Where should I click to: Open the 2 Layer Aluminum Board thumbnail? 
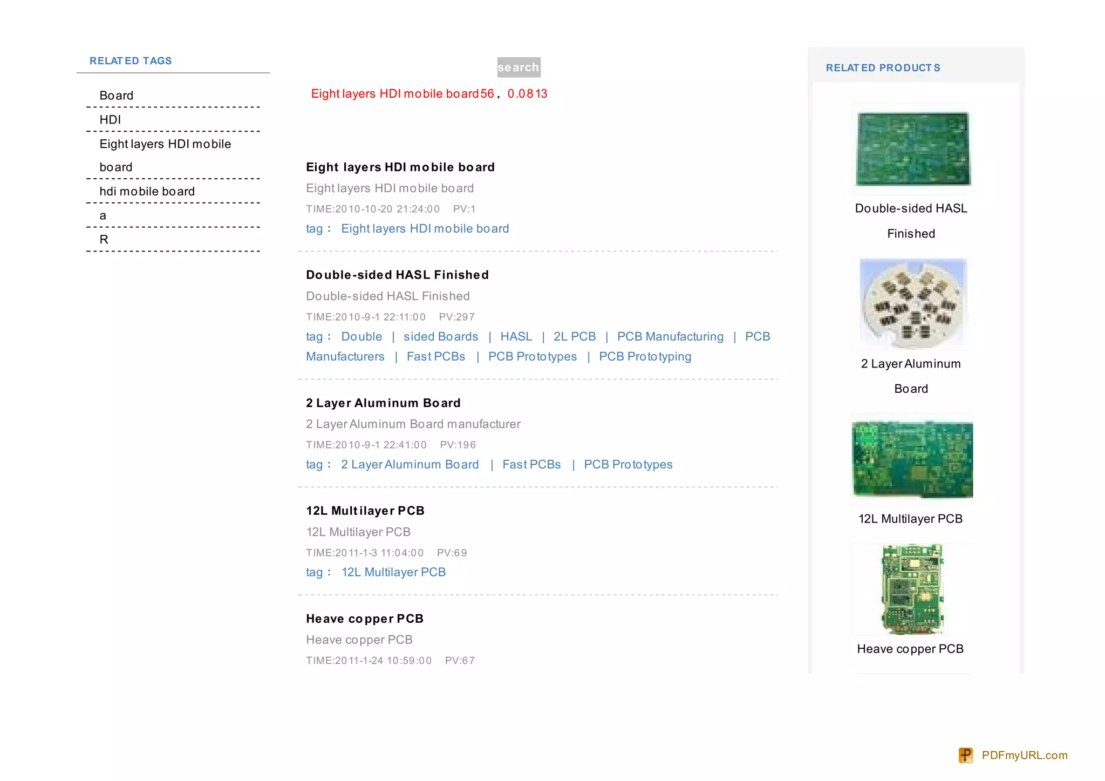pos(912,304)
